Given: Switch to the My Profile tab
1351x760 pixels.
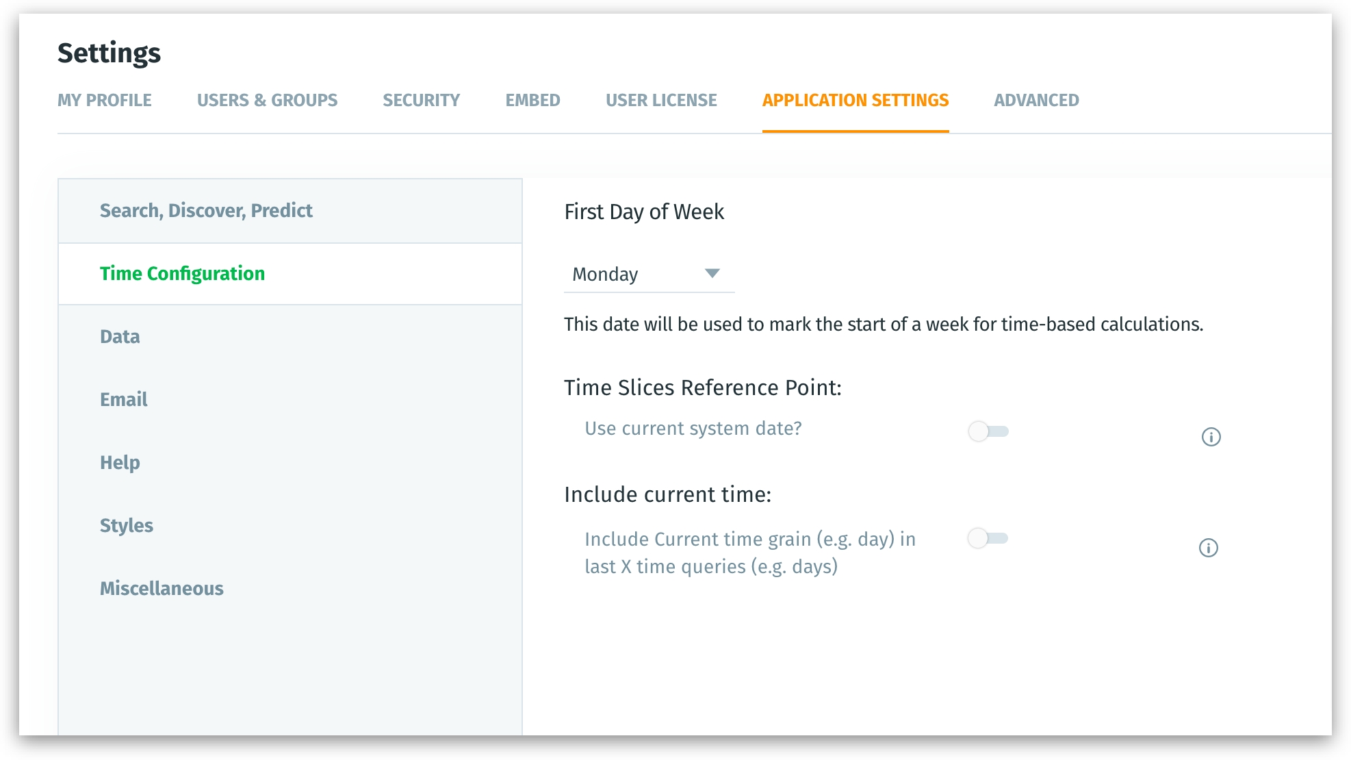Looking at the screenshot, I should pos(105,100).
